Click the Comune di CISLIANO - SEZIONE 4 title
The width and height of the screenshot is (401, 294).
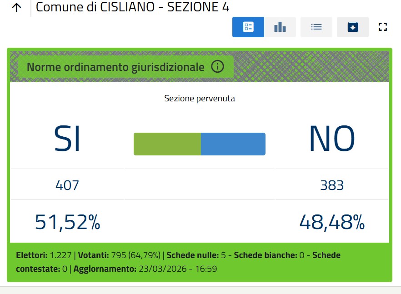pyautogui.click(x=132, y=7)
